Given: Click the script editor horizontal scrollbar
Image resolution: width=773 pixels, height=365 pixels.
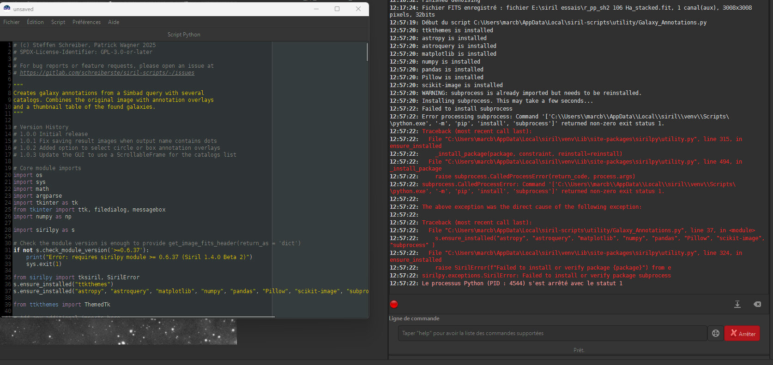Looking at the screenshot, I should (x=139, y=317).
